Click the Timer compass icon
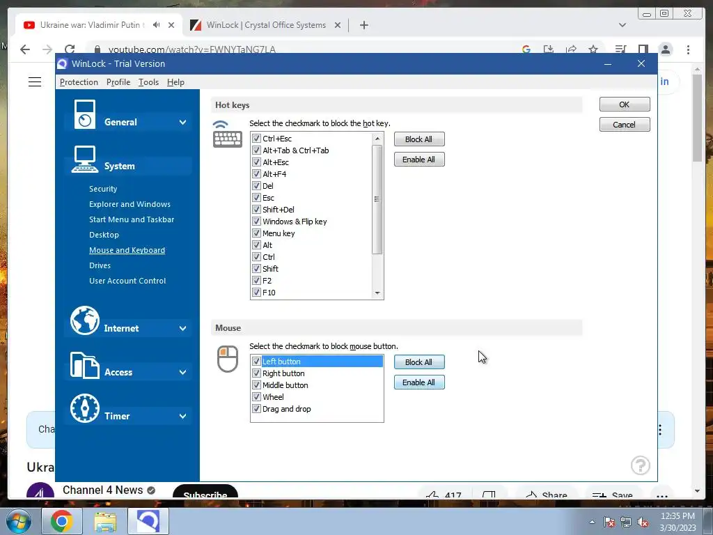The width and height of the screenshot is (713, 535). 84,408
